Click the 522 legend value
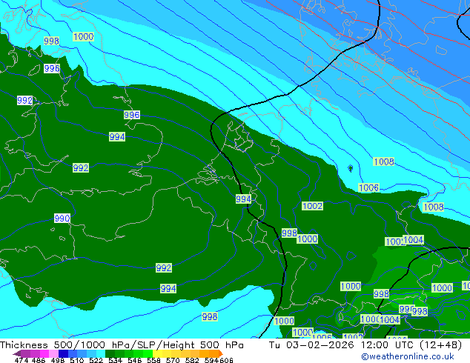 (x=96, y=360)
